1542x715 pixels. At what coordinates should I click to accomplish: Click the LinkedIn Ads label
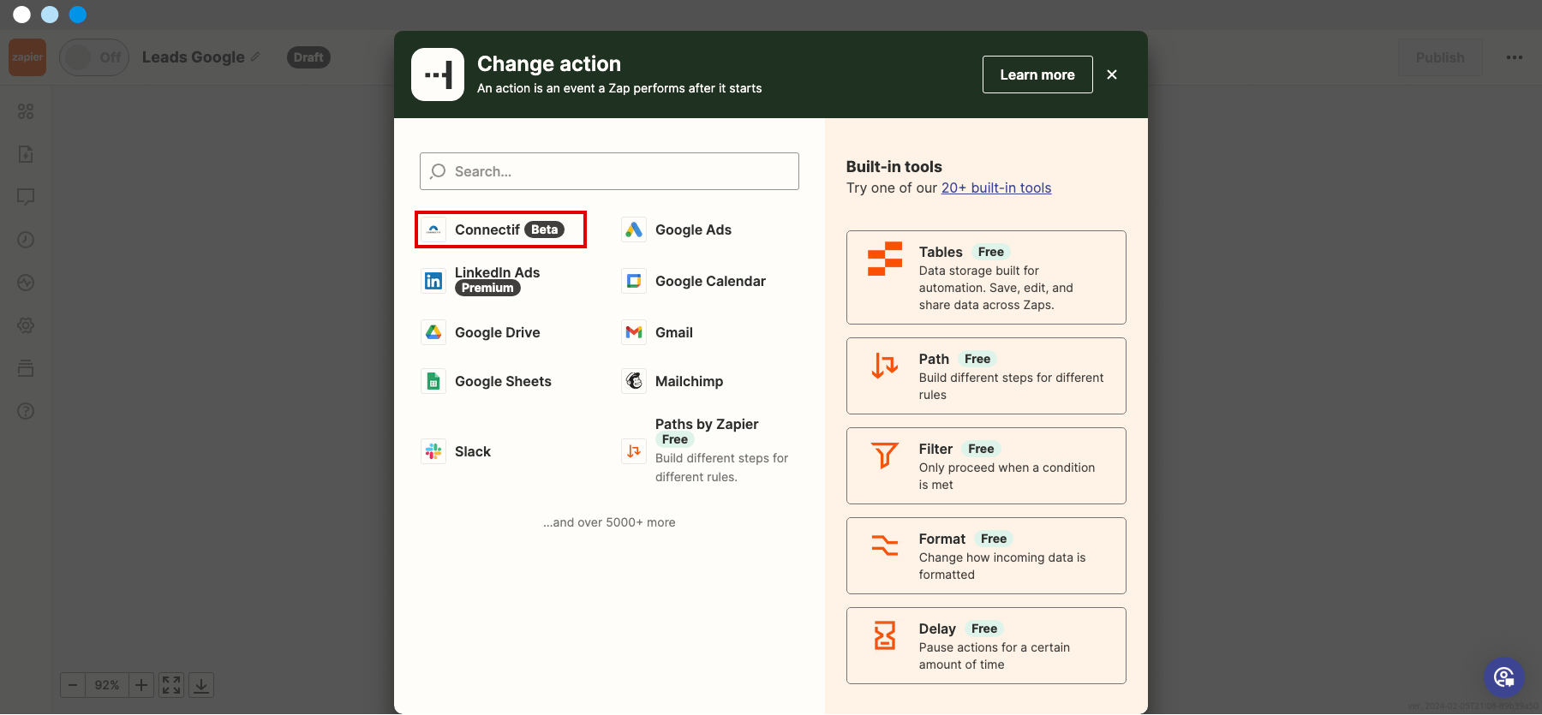[497, 272]
